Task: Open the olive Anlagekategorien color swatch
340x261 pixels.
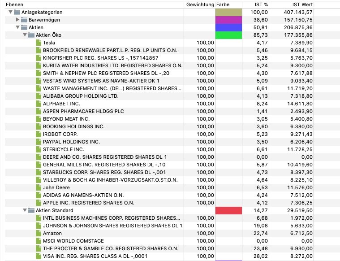Action: tap(228, 12)
